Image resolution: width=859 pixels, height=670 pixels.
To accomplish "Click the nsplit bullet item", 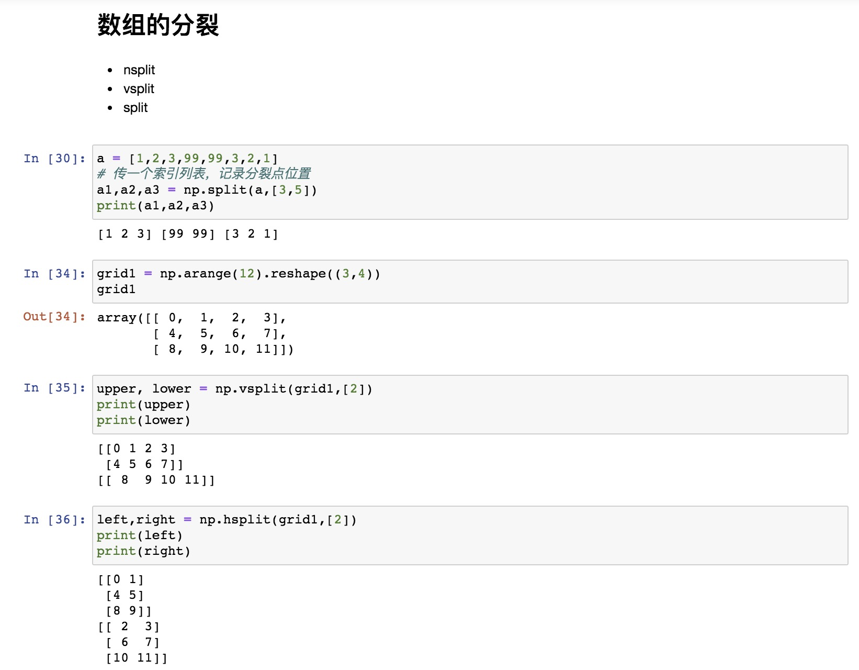I will click(139, 70).
